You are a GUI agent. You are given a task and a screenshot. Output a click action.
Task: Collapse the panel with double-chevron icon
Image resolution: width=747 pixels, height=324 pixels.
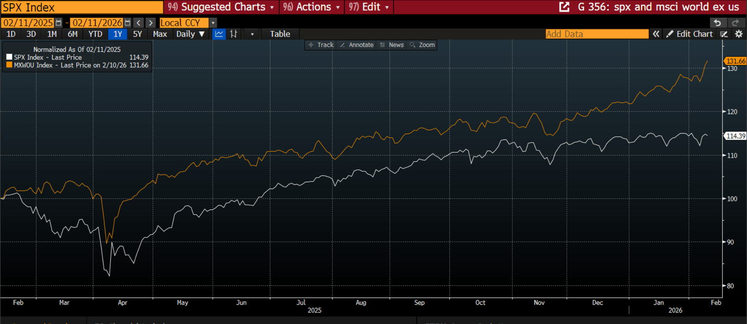pyautogui.click(x=656, y=34)
